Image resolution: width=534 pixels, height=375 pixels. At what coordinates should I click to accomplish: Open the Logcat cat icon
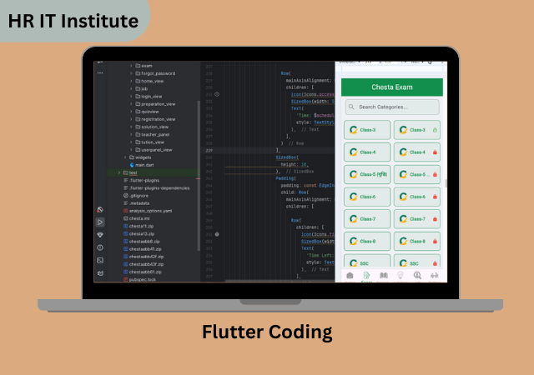pos(100,273)
